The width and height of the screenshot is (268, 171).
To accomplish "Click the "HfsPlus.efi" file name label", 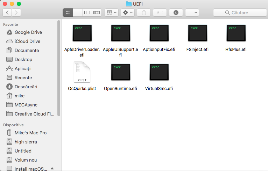I will point(236,50).
